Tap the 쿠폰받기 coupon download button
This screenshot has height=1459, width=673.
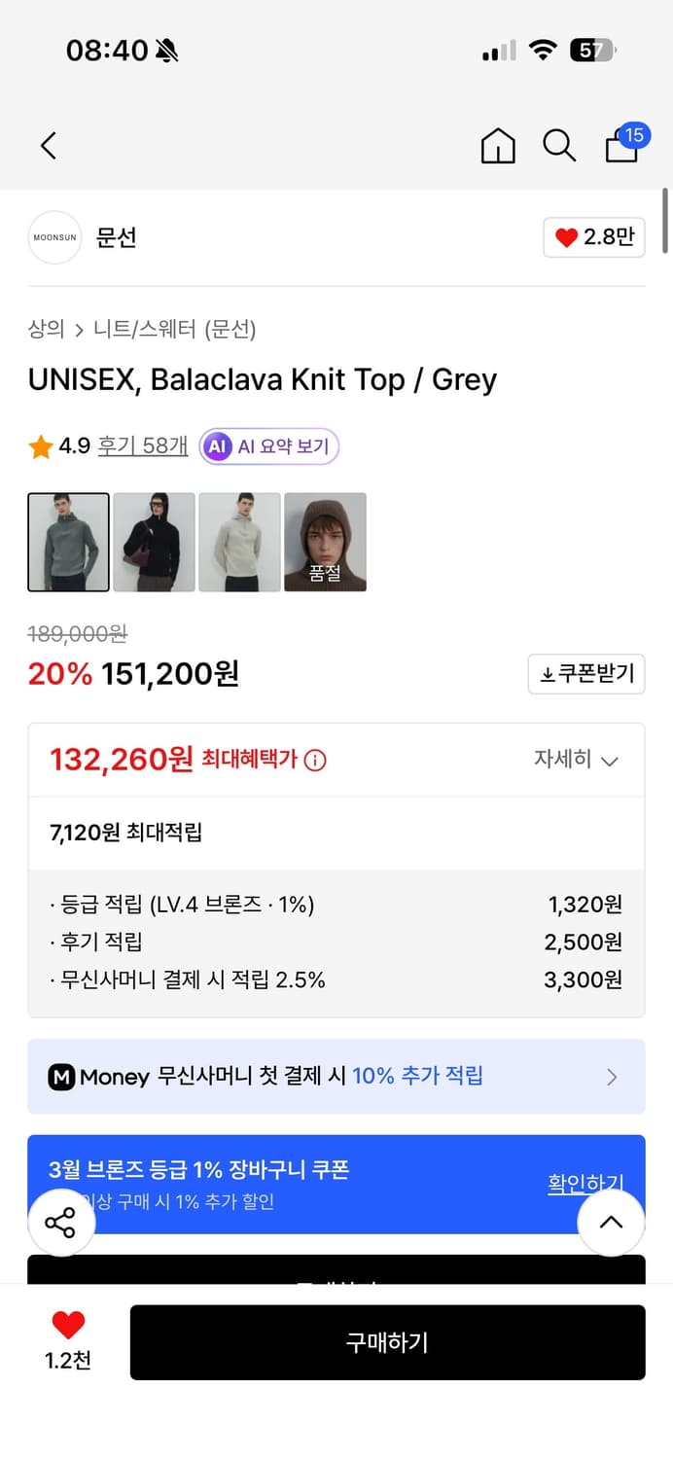[585, 674]
